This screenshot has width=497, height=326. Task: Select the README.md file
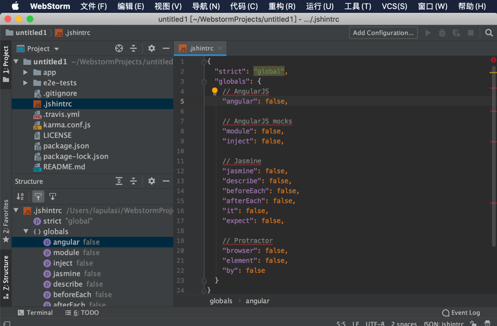[92, 167]
